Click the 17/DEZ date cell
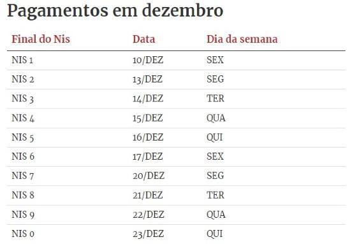Viewport: 357px width, 244px height. (148, 156)
